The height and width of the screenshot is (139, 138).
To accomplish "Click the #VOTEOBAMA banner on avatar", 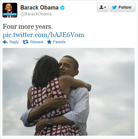I will click(x=10, y=14).
